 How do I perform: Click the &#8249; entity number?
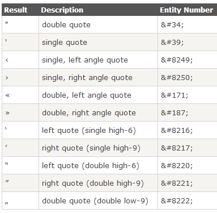tap(177, 60)
